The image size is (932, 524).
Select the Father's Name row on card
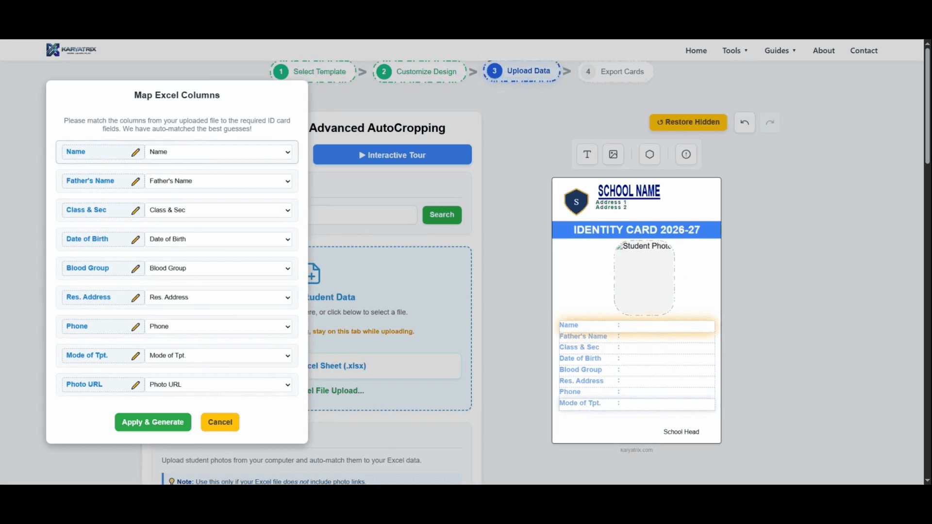(636, 336)
